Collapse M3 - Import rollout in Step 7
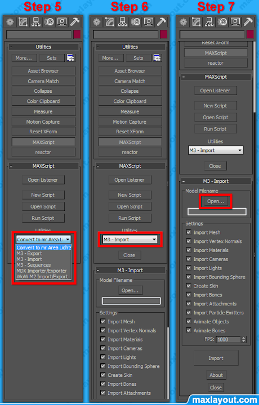 click(x=183, y=181)
